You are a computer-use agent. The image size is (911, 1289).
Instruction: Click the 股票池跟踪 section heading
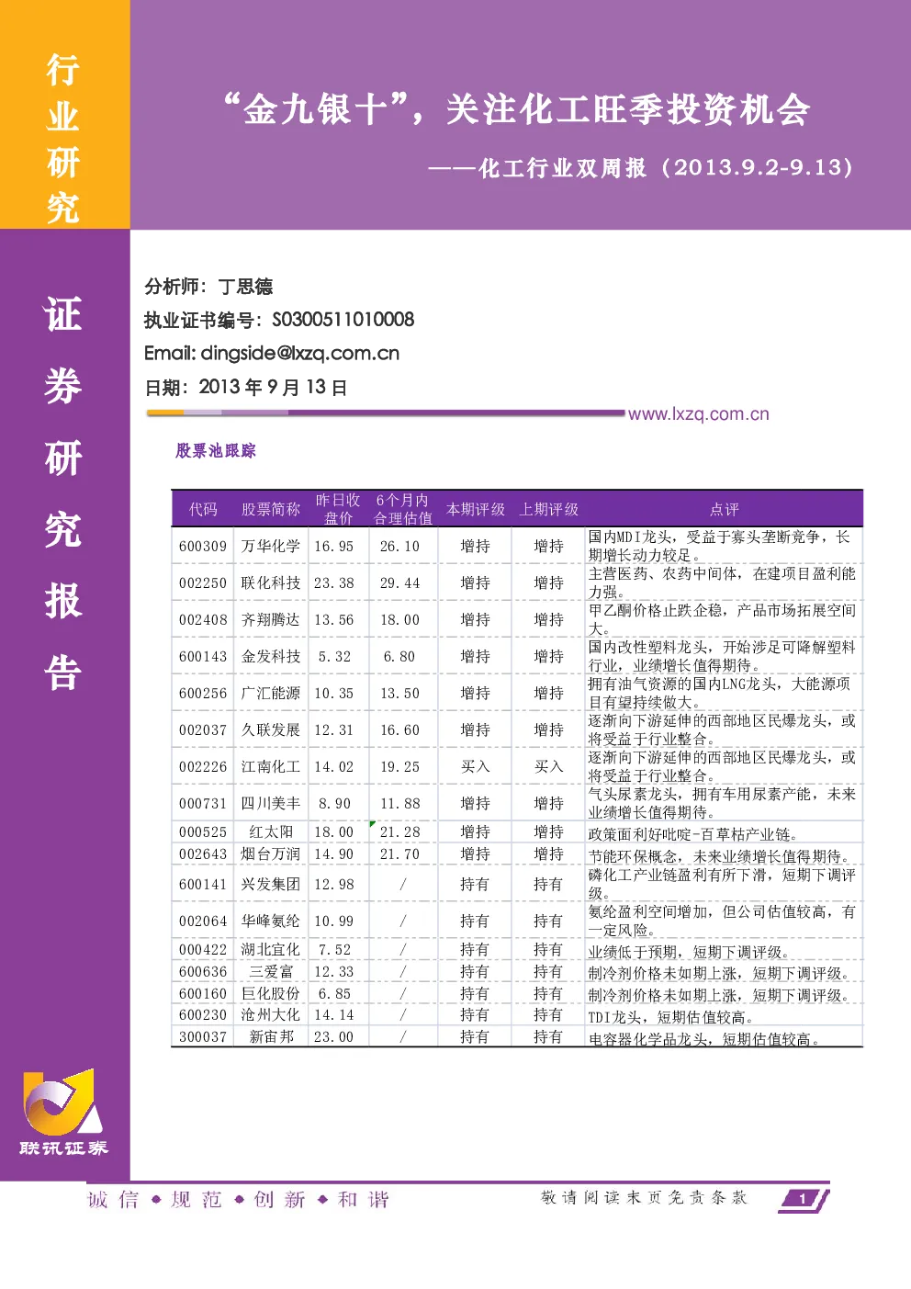pyautogui.click(x=216, y=450)
